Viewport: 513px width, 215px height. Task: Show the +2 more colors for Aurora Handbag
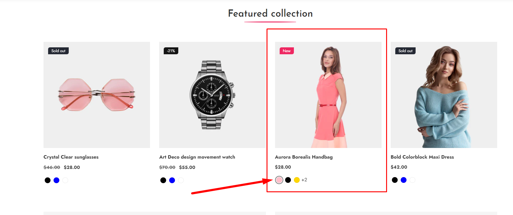coord(304,180)
